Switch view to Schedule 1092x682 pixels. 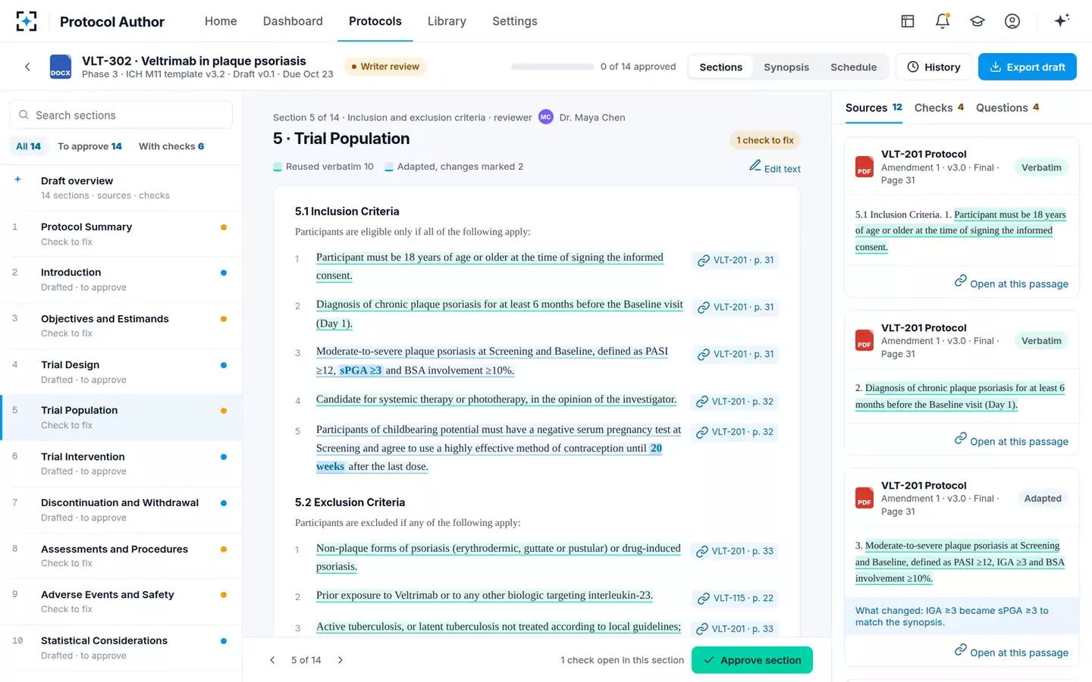click(x=853, y=67)
